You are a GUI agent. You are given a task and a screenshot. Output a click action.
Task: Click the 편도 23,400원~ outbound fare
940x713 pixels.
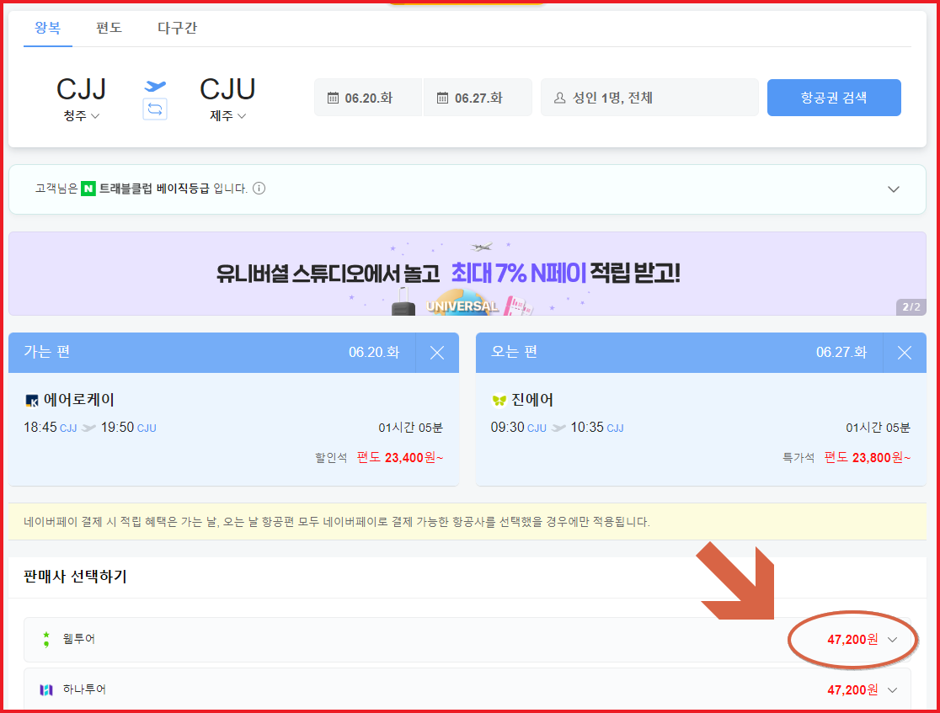400,458
